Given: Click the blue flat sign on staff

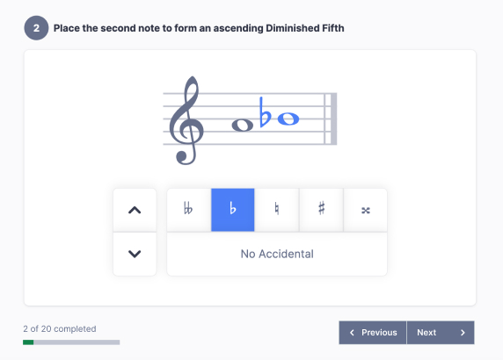Looking at the screenshot, I should tap(265, 112).
